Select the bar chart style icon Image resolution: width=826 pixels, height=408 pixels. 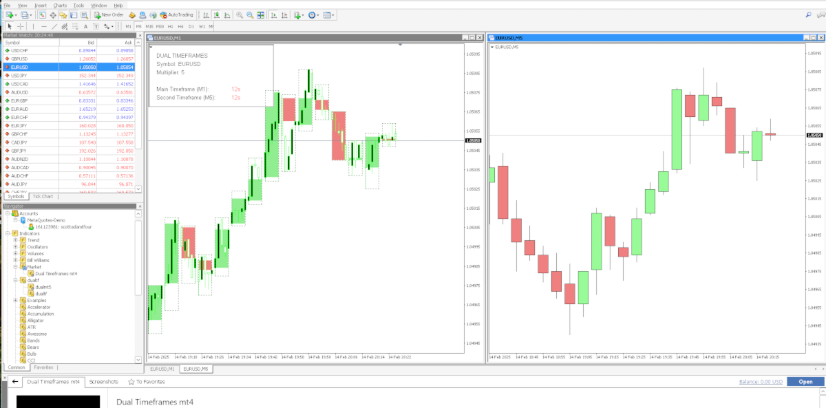pos(205,14)
